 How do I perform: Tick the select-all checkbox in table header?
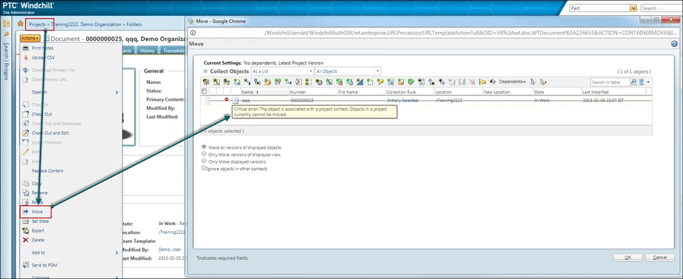204,92
